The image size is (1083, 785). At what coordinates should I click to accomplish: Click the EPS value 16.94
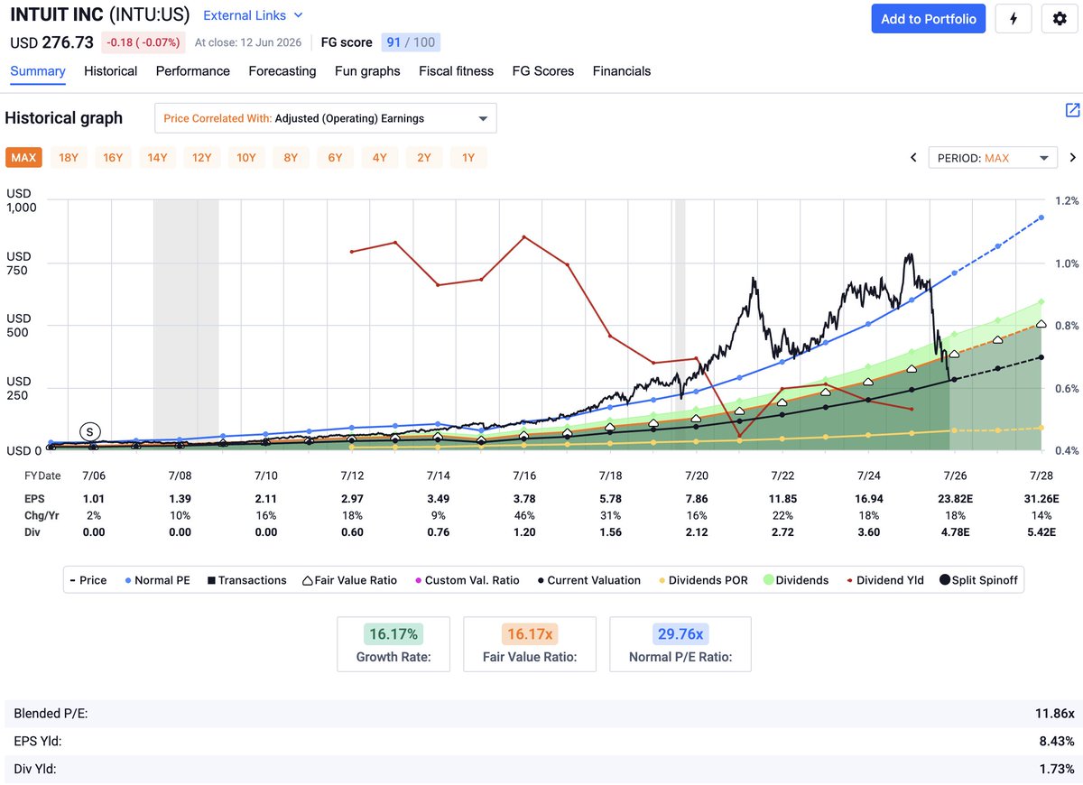pos(869,498)
